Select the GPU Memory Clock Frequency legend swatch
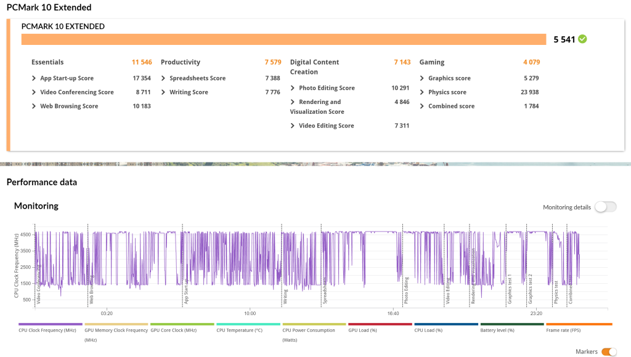The height and width of the screenshot is (357, 631). click(x=116, y=324)
